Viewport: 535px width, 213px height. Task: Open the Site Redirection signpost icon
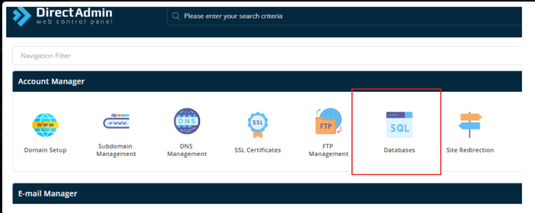(x=470, y=124)
